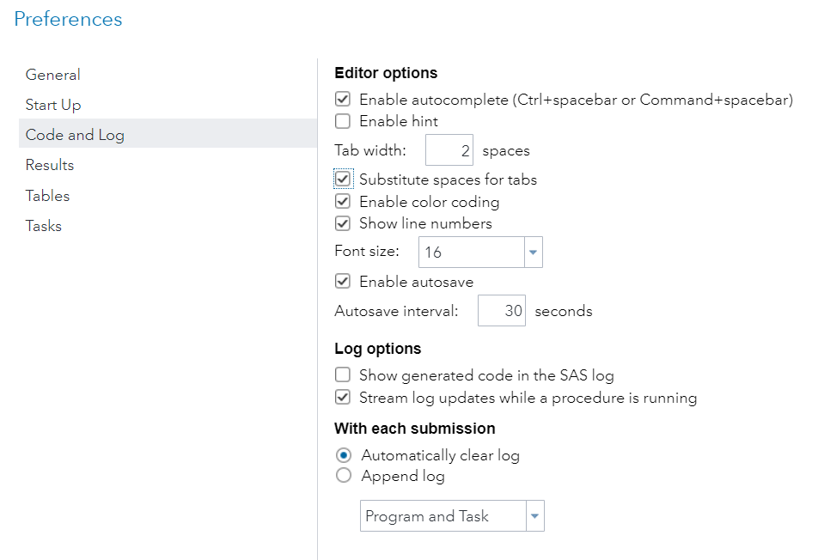The width and height of the screenshot is (818, 560).
Task: Toggle the Enable color coding checkbox
Action: 343,202
